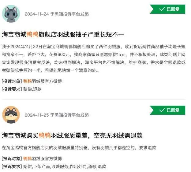Click the orange cat avatar icon
This screenshot has width=191, height=172.
(11, 115)
